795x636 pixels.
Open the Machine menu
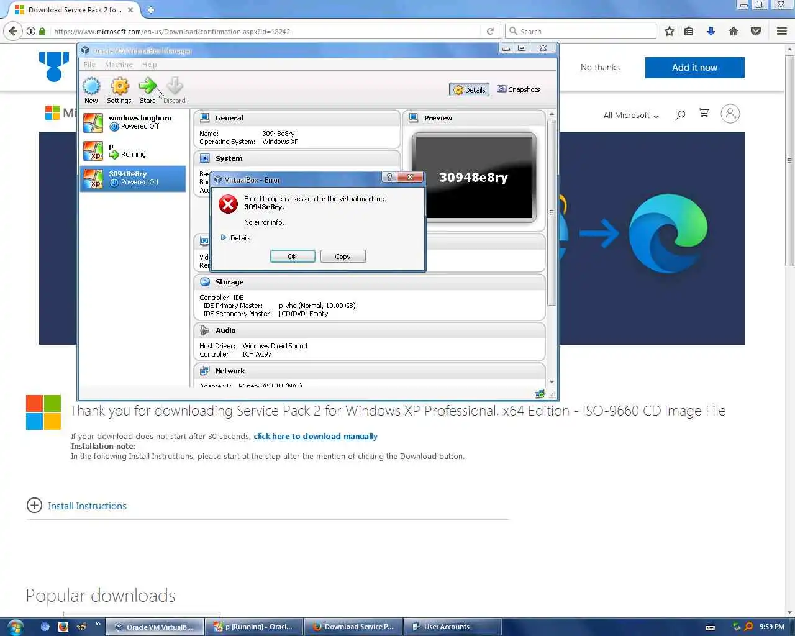pos(119,65)
